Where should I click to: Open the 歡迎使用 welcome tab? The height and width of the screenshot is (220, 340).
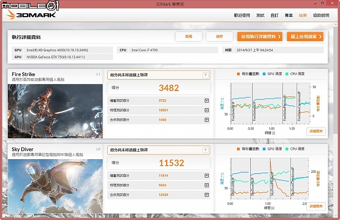[x=242, y=16]
